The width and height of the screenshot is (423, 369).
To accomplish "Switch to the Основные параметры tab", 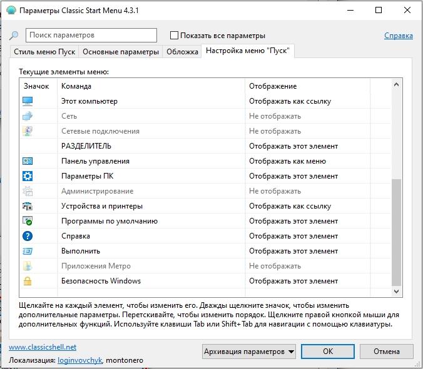I will point(121,52).
